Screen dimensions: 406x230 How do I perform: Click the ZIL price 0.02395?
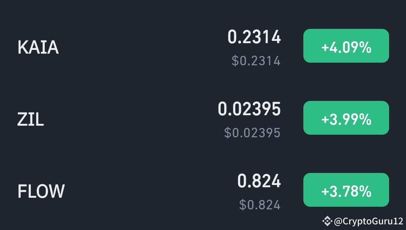coord(249,109)
